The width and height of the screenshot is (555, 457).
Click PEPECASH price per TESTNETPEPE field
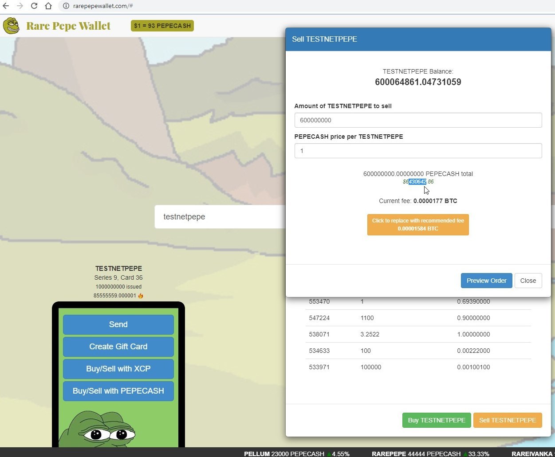pos(418,151)
